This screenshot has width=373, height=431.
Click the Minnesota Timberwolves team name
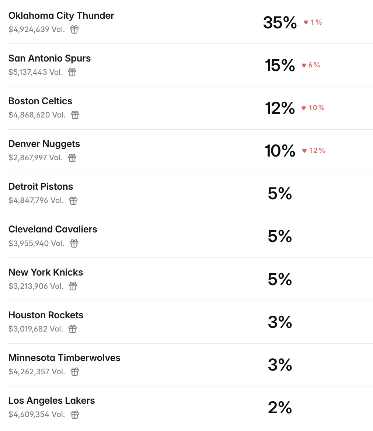coord(65,358)
